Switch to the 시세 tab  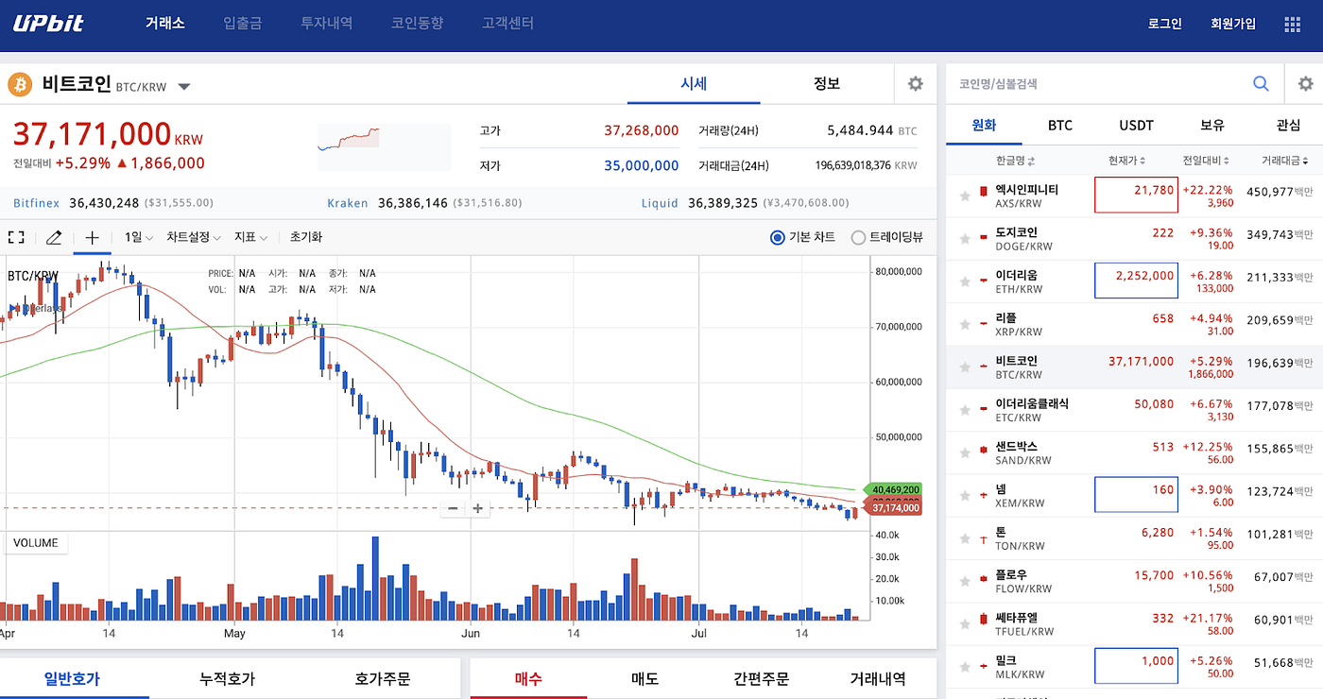click(694, 84)
